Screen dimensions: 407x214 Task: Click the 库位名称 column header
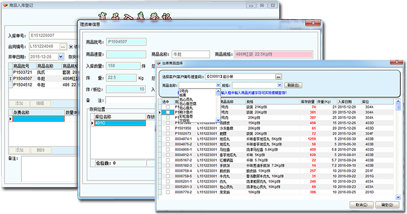[120, 117]
